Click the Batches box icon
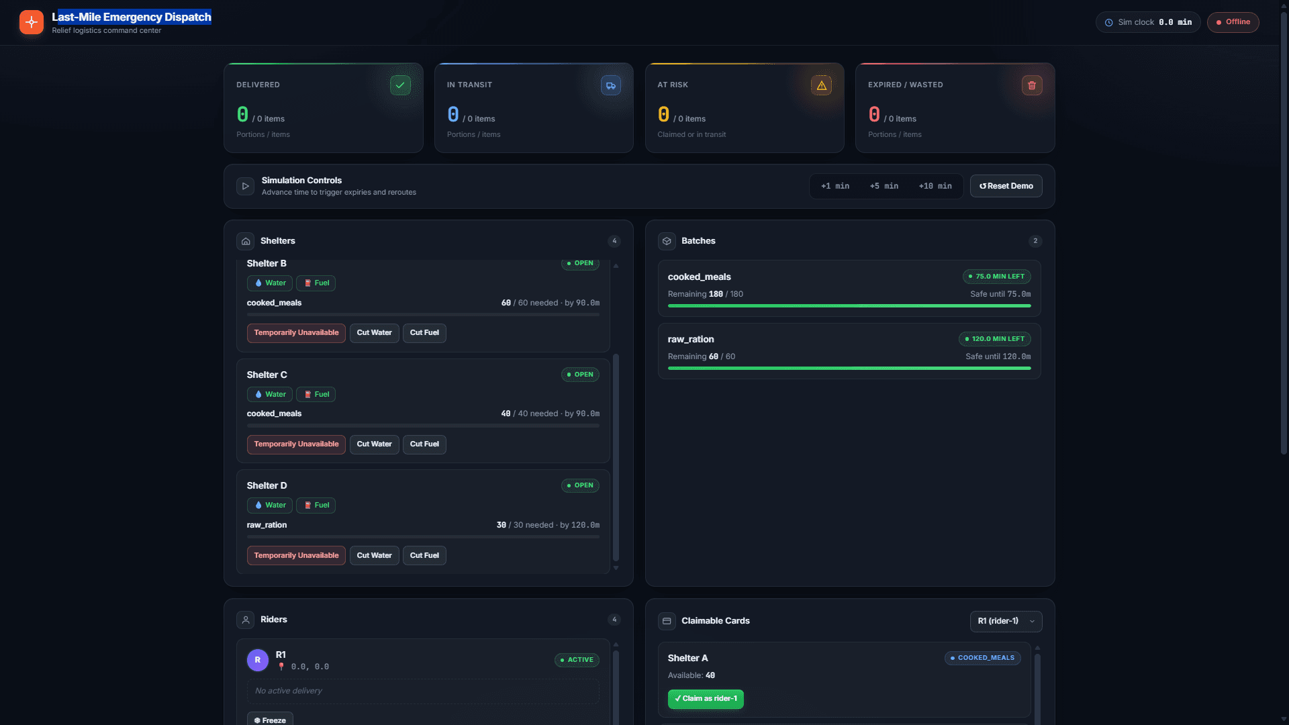Viewport: 1289px width, 725px height. pos(667,241)
